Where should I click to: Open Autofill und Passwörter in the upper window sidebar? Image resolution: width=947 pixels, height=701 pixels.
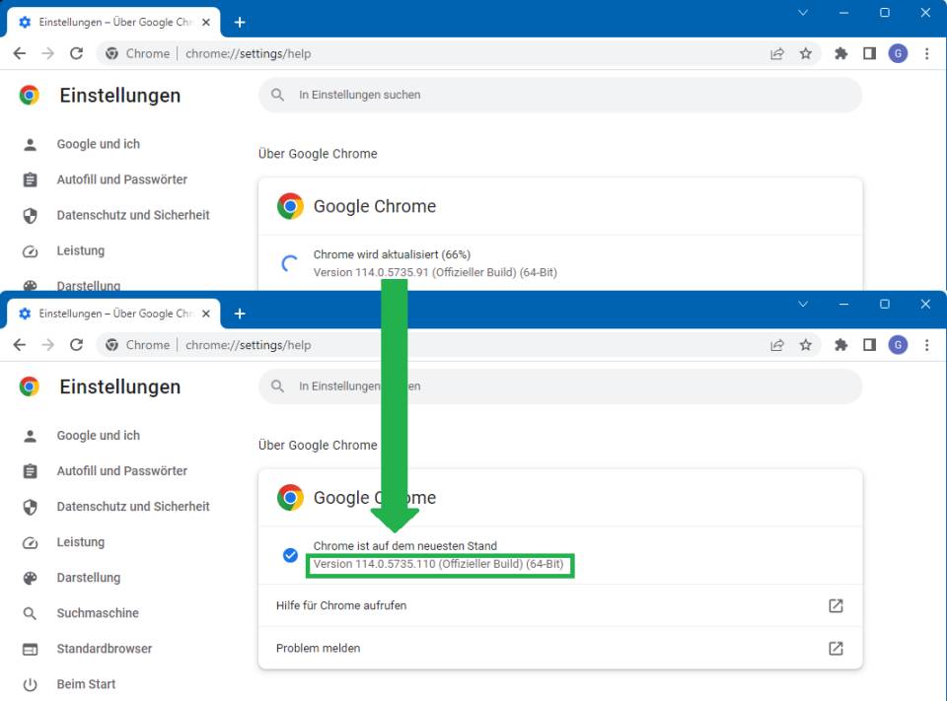[x=122, y=179]
